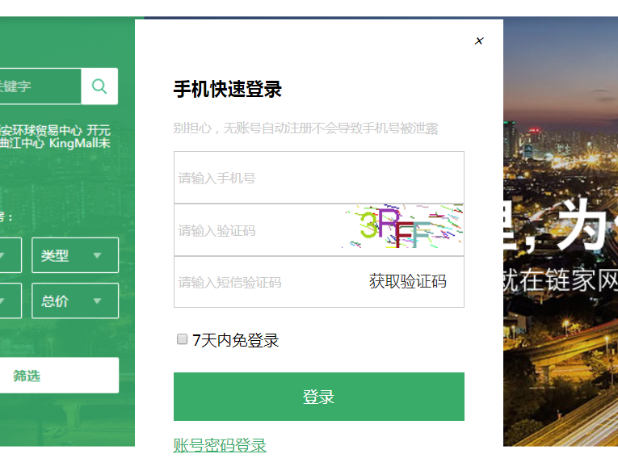Click the partially visible dropdown left of 总价
618x475 pixels.
pos(11,301)
